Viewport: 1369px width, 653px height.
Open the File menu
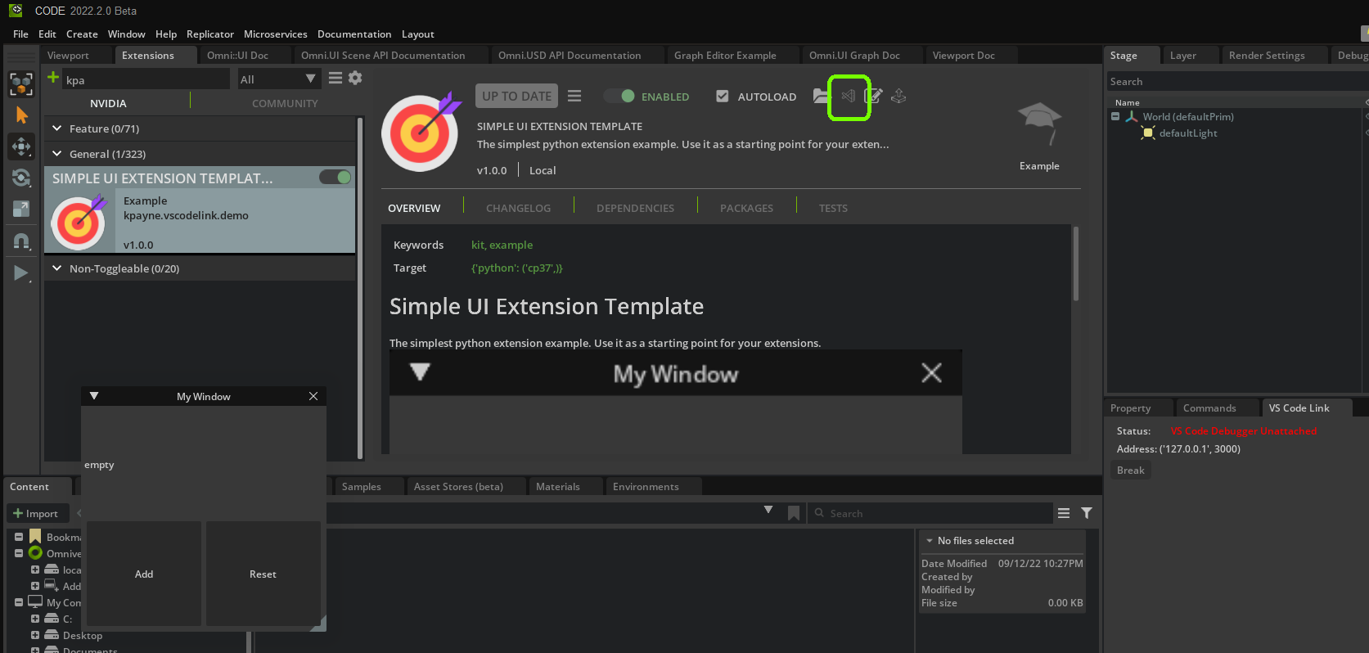(20, 34)
